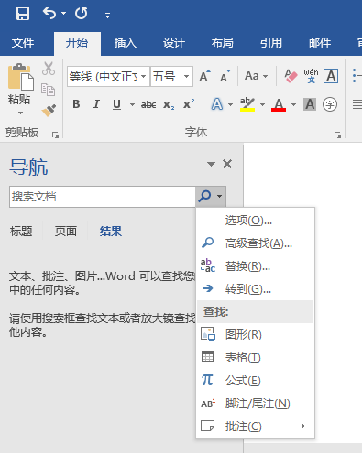Decrease font size with shrink icon

225,76
